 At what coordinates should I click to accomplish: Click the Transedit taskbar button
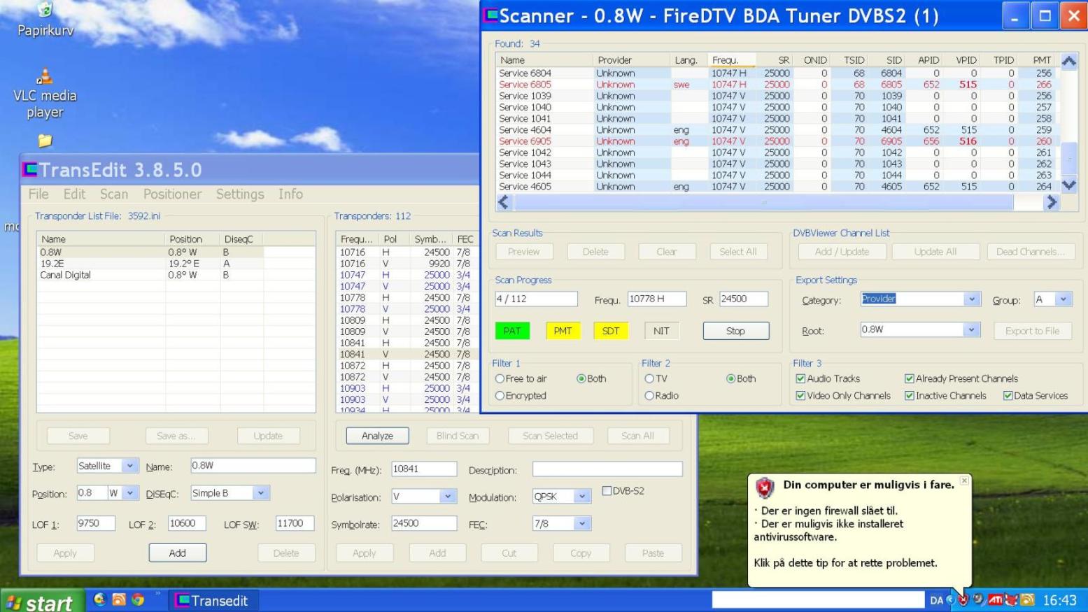(x=213, y=600)
